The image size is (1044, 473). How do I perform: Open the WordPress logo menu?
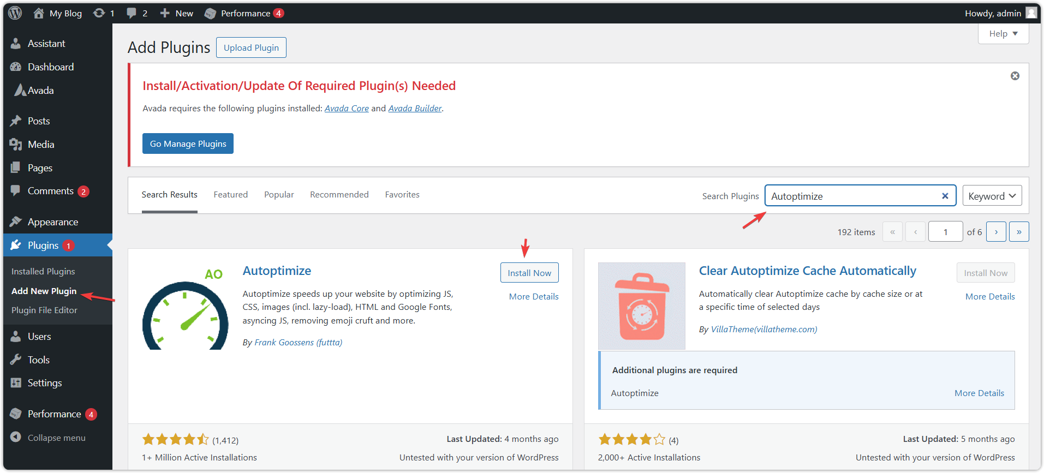(15, 13)
